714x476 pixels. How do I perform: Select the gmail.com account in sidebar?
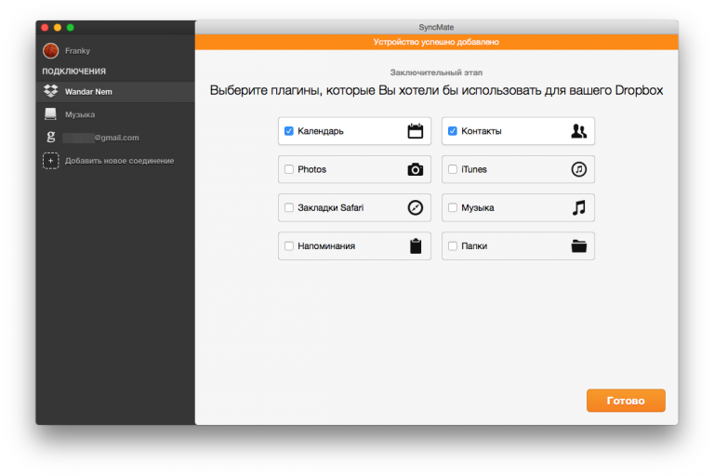click(x=115, y=138)
